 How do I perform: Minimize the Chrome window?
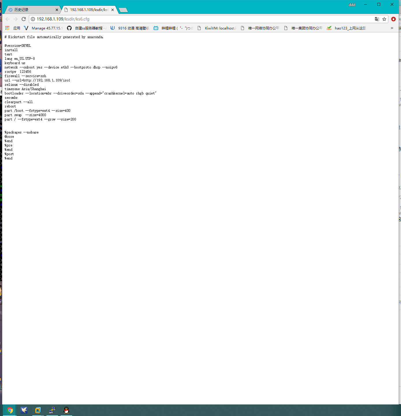(365, 4)
